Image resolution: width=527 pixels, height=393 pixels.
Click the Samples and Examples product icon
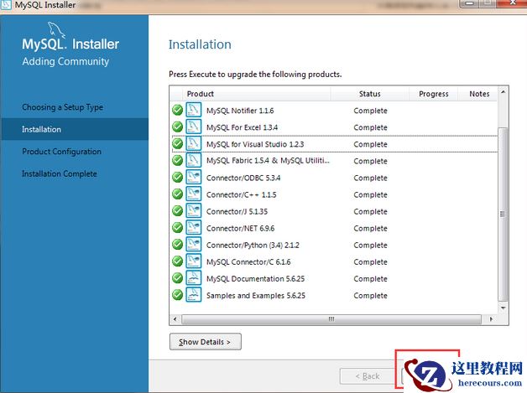[194, 294]
